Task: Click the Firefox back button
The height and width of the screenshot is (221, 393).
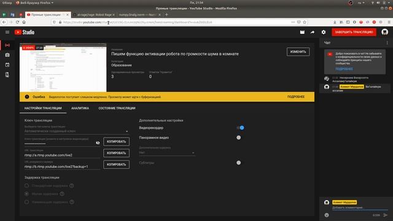Action: pos(4,22)
